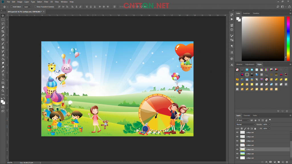Click the toolbox foreground color swatch

coord(2,101)
